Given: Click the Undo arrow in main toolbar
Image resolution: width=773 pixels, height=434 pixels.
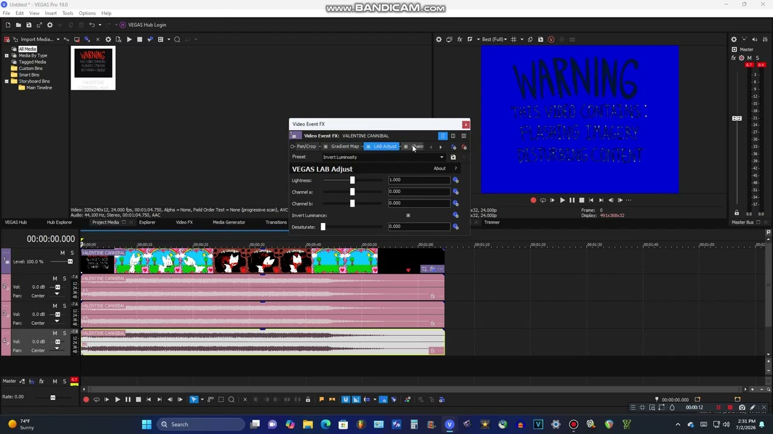Looking at the screenshot, I should (x=92, y=25).
